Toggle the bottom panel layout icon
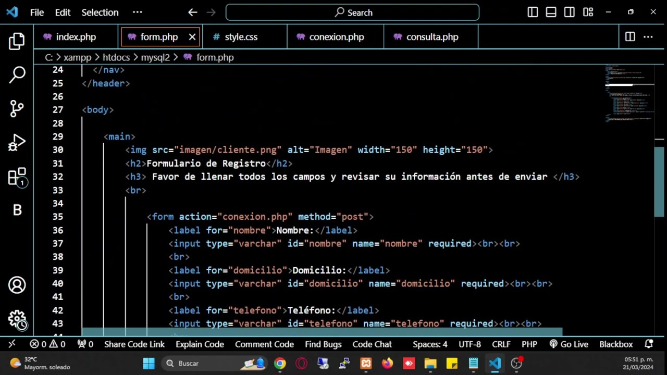The height and width of the screenshot is (375, 667). point(551,12)
